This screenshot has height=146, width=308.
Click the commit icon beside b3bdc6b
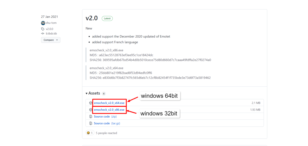[x=43, y=33]
